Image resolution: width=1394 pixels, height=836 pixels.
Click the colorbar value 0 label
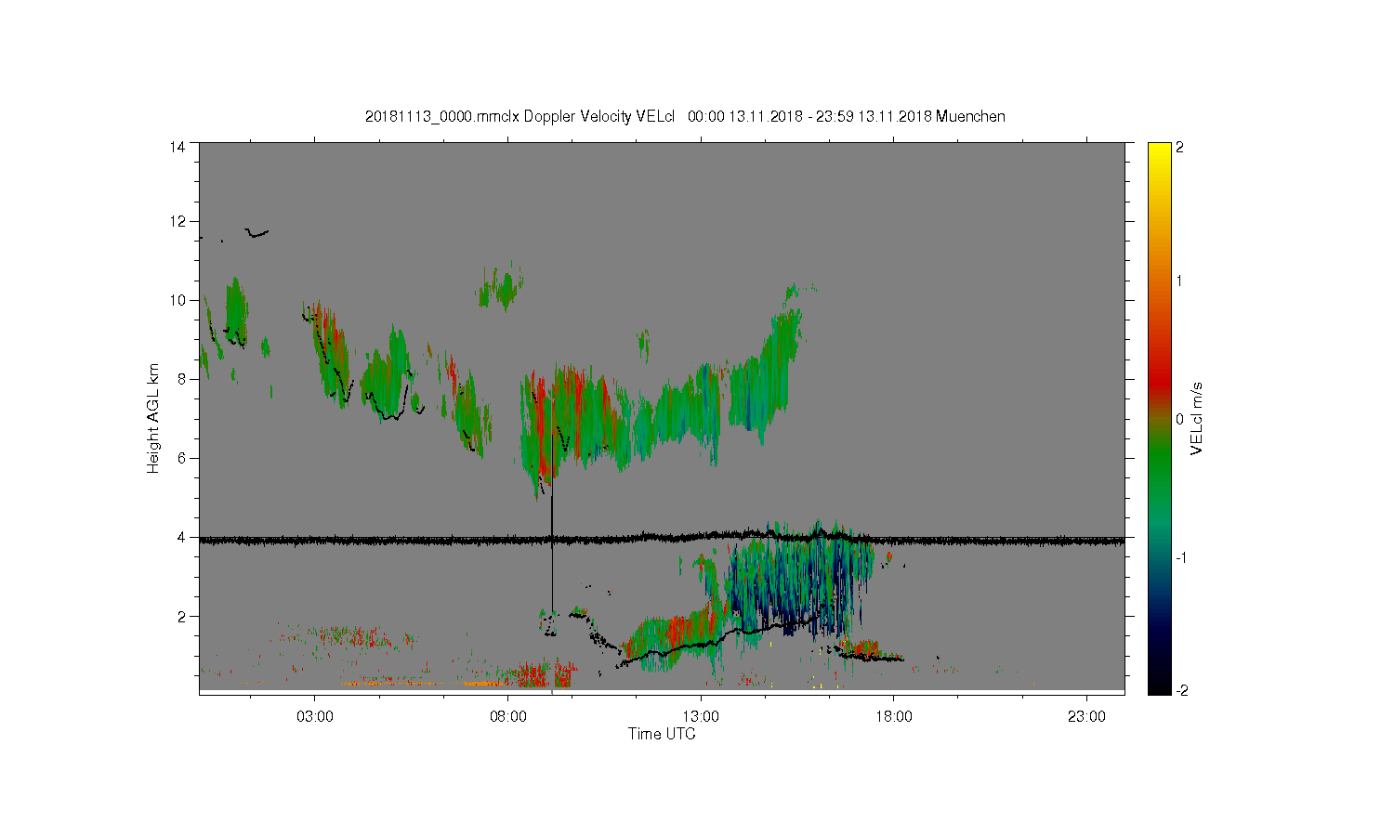point(1179,419)
